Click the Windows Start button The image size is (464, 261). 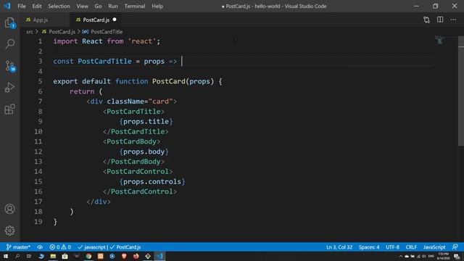[6, 256]
